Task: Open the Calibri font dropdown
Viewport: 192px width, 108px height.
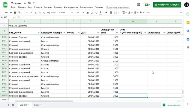Action: pyautogui.click(x=66, y=13)
